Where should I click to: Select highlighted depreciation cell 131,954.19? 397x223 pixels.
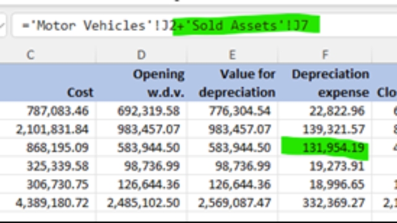pyautogui.click(x=325, y=147)
